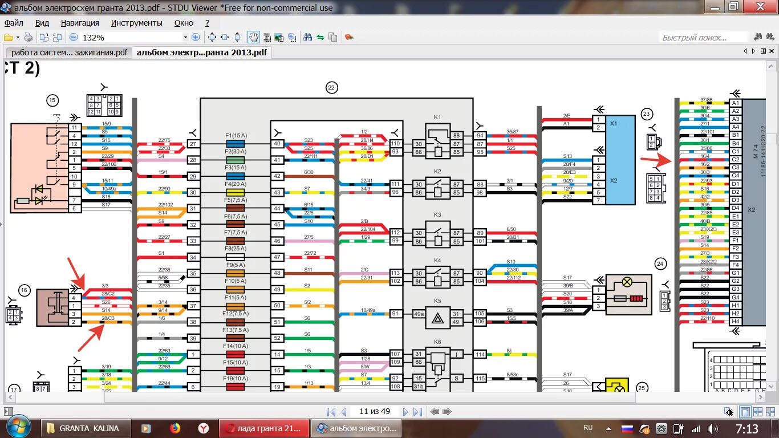
Task: Click the fit-to-page zoom icon
Action: tap(212, 38)
